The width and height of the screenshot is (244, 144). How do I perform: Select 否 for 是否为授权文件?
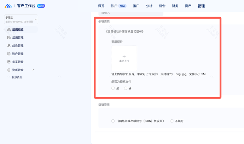(x=126, y=88)
